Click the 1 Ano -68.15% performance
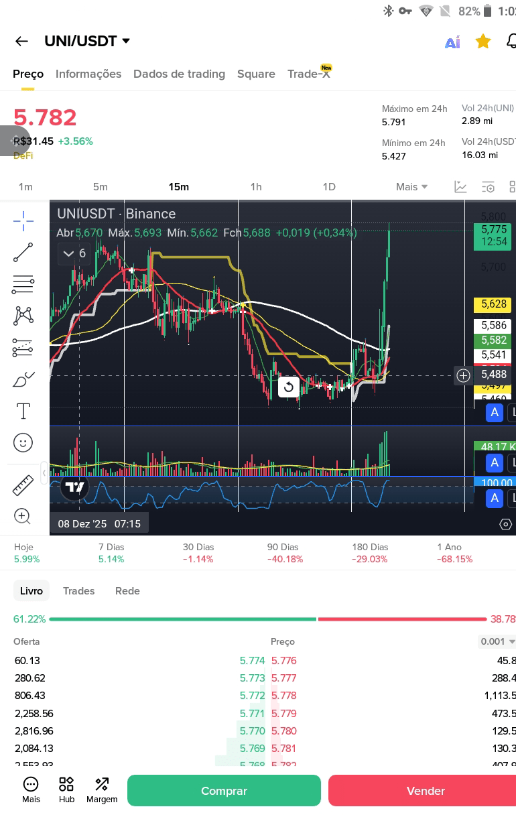The width and height of the screenshot is (516, 825). click(x=454, y=553)
